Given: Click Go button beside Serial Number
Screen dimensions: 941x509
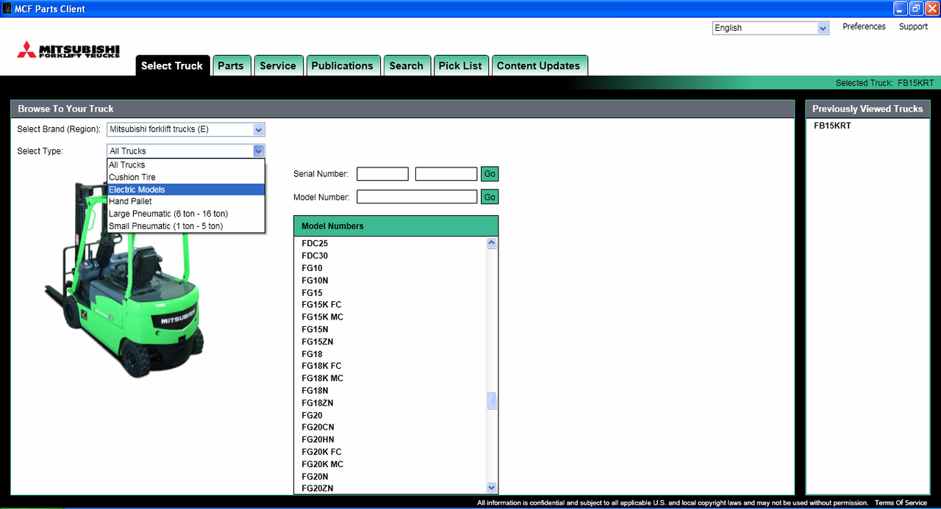Looking at the screenshot, I should click(490, 174).
